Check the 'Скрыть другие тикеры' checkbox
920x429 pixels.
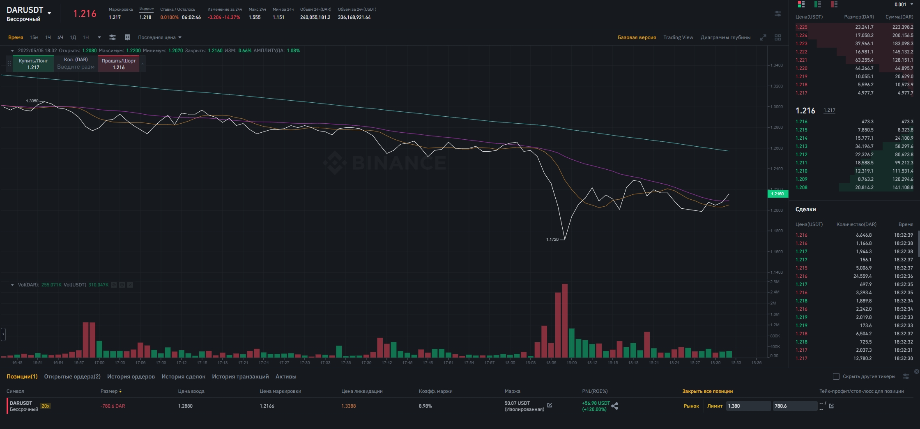tap(836, 376)
